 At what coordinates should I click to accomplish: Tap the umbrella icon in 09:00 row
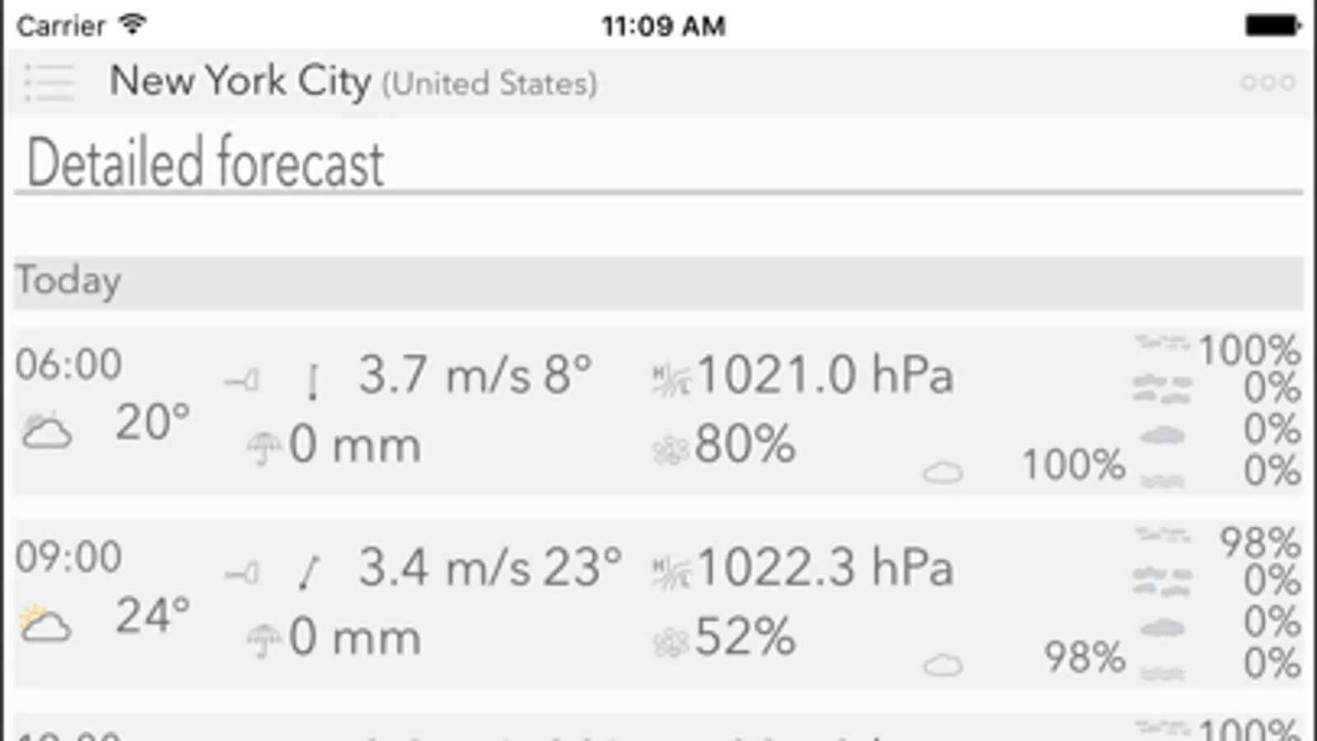(x=264, y=641)
